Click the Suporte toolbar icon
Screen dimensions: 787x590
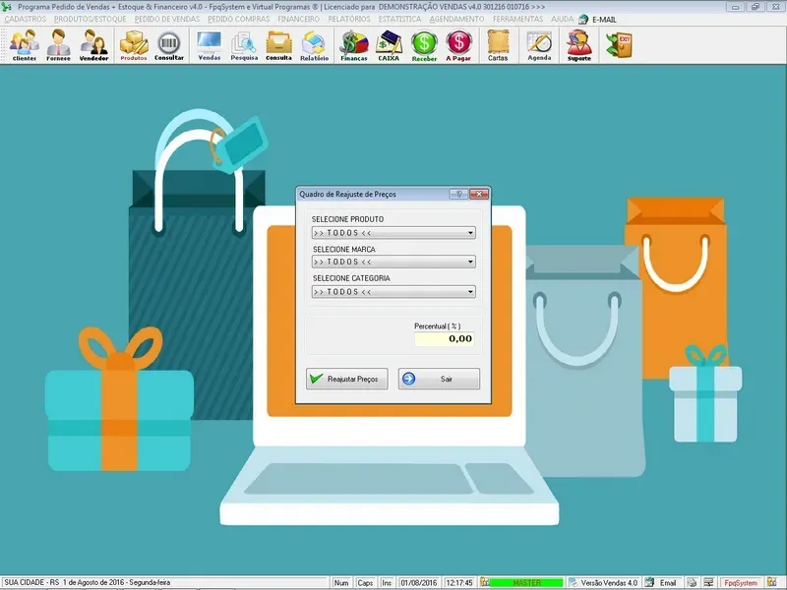[579, 45]
